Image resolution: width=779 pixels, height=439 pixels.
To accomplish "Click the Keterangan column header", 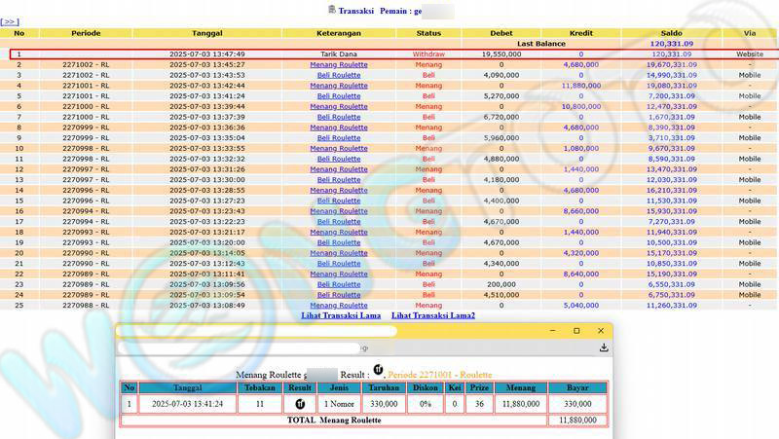I will [339, 33].
